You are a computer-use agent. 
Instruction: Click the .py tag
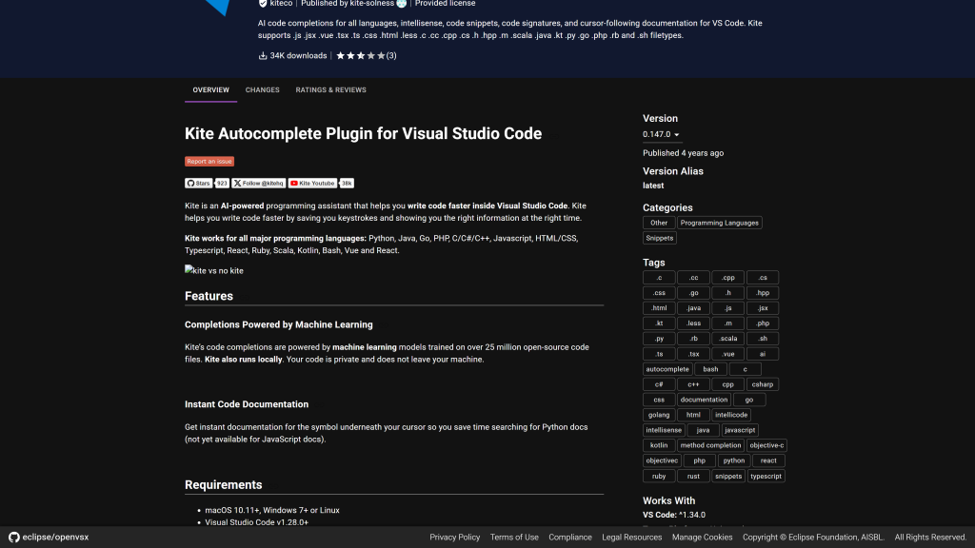pyautogui.click(x=659, y=339)
